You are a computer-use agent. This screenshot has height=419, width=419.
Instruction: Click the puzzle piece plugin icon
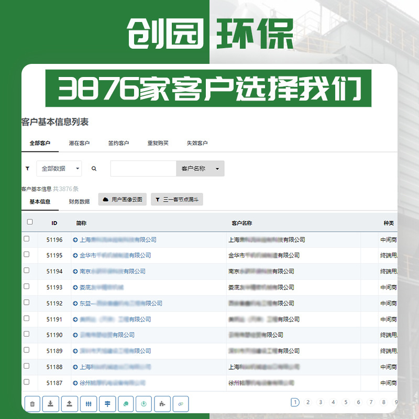pos(162,404)
